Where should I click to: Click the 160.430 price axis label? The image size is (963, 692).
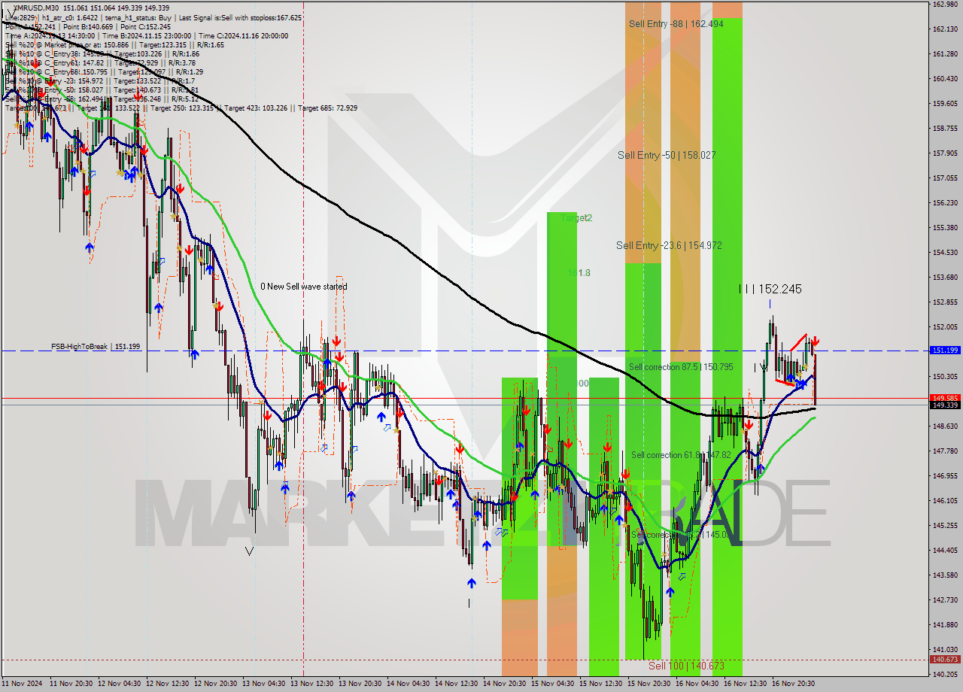(x=945, y=78)
